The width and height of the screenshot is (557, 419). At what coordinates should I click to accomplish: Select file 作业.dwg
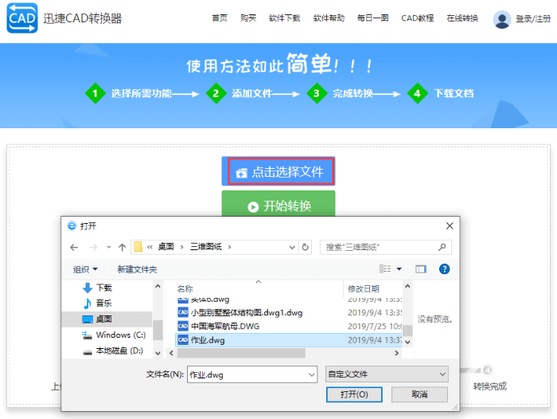tap(288, 340)
